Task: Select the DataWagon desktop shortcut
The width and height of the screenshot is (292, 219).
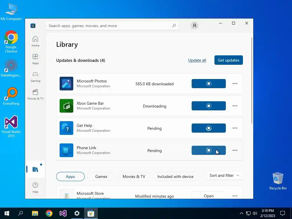Action: pos(11,68)
